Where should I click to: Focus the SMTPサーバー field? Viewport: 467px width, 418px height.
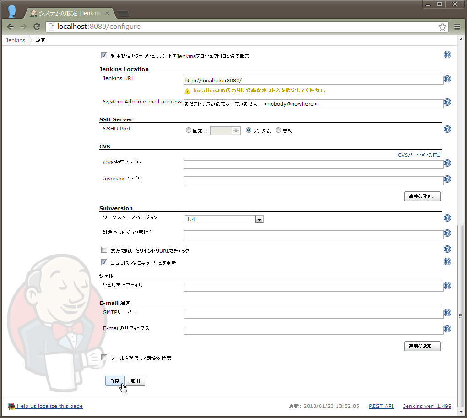point(313,315)
